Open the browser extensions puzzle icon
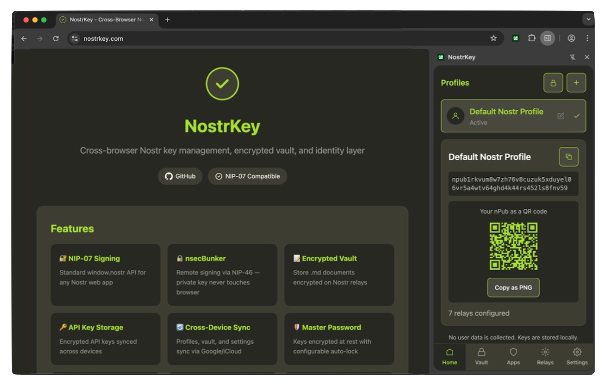The width and height of the screenshot is (606, 386). (532, 38)
